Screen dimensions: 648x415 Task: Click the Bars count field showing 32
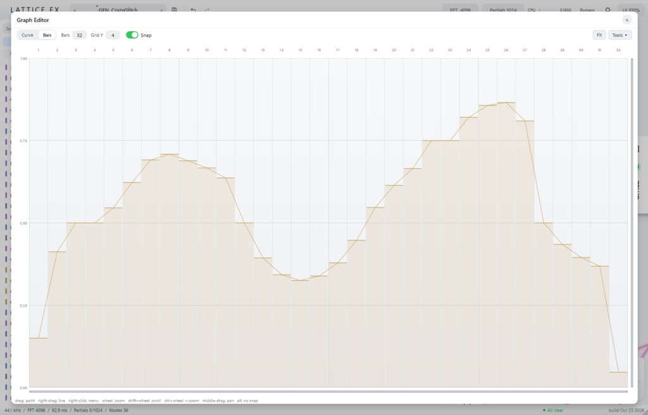pyautogui.click(x=79, y=35)
